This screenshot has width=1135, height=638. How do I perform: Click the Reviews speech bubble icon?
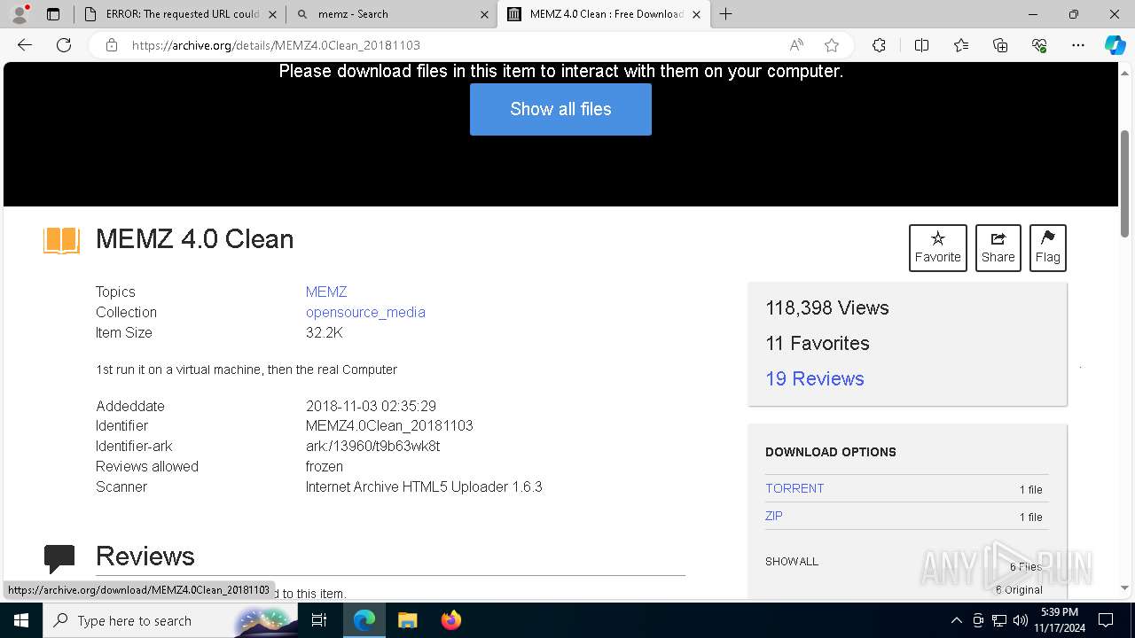tap(59, 558)
